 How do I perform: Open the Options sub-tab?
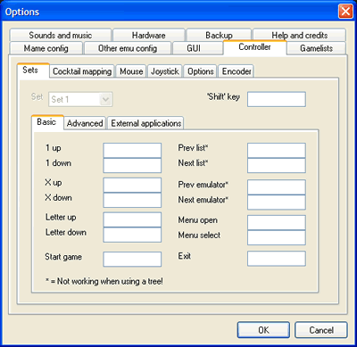[201, 71]
